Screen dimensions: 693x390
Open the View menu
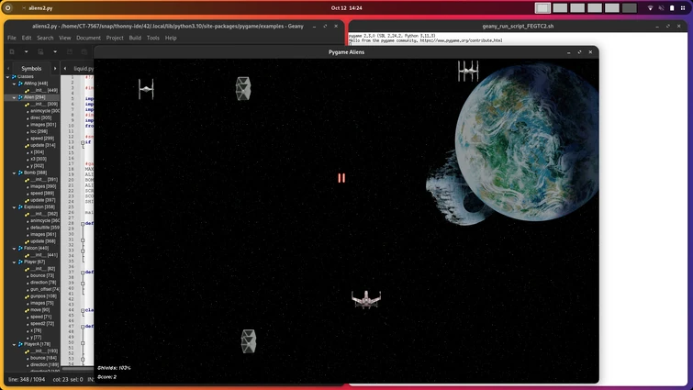click(65, 38)
